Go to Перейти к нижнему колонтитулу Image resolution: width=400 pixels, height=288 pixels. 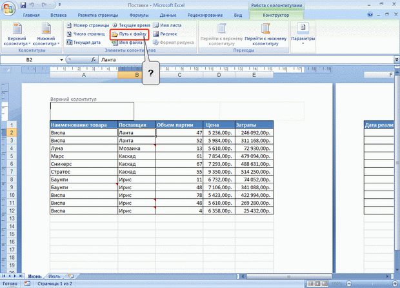coord(266,34)
